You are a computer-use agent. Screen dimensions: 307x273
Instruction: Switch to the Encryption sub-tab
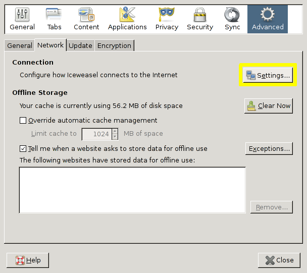(x=114, y=45)
